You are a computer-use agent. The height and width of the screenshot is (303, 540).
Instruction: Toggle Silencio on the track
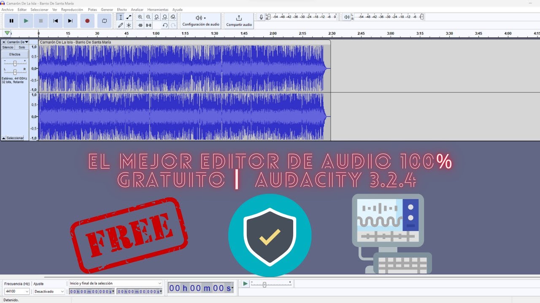[8, 48]
